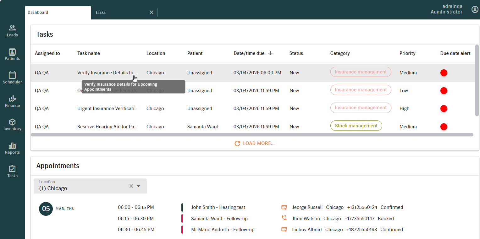This screenshot has width=480, height=239.
Task: Open the Finance section icon
Action: (x=12, y=99)
